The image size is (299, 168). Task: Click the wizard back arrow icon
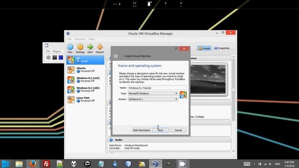point(116,56)
